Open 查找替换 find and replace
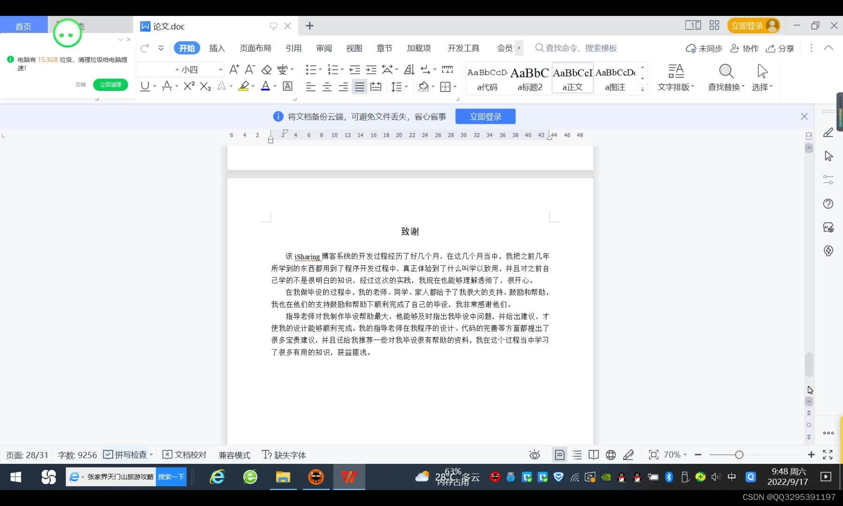The height and width of the screenshot is (506, 843). [726, 77]
